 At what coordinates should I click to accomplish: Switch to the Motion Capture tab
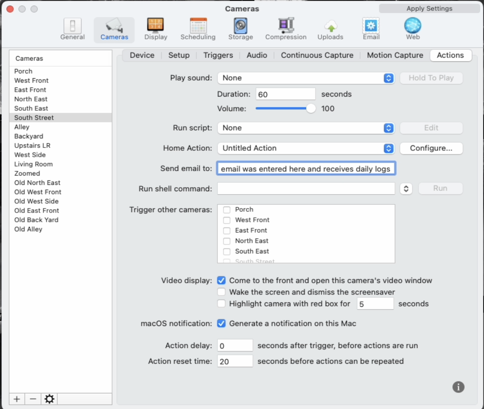(x=395, y=55)
